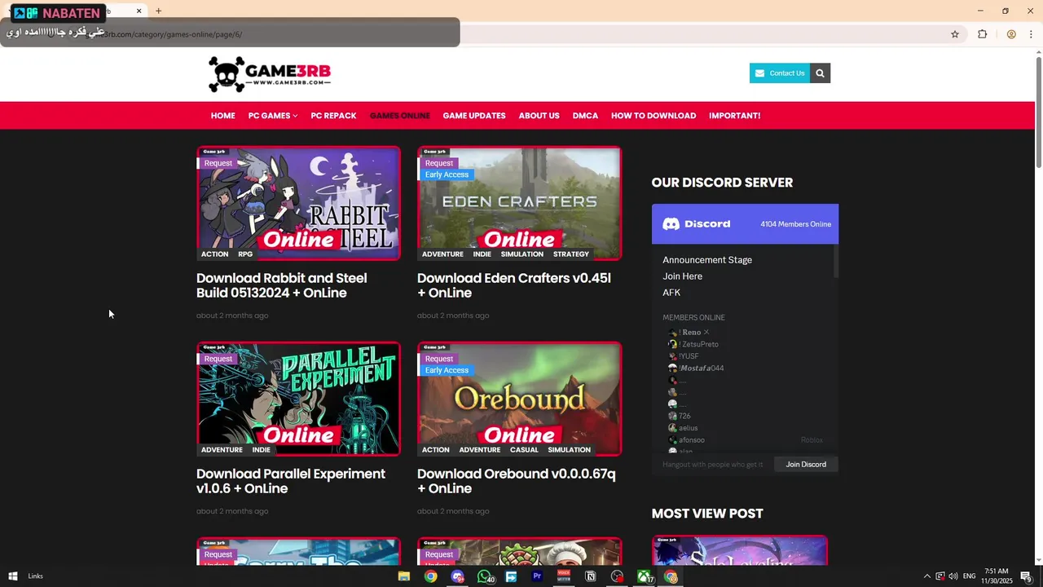Expand the PC GAMES dropdown menu
The height and width of the screenshot is (587, 1043).
coord(273,116)
